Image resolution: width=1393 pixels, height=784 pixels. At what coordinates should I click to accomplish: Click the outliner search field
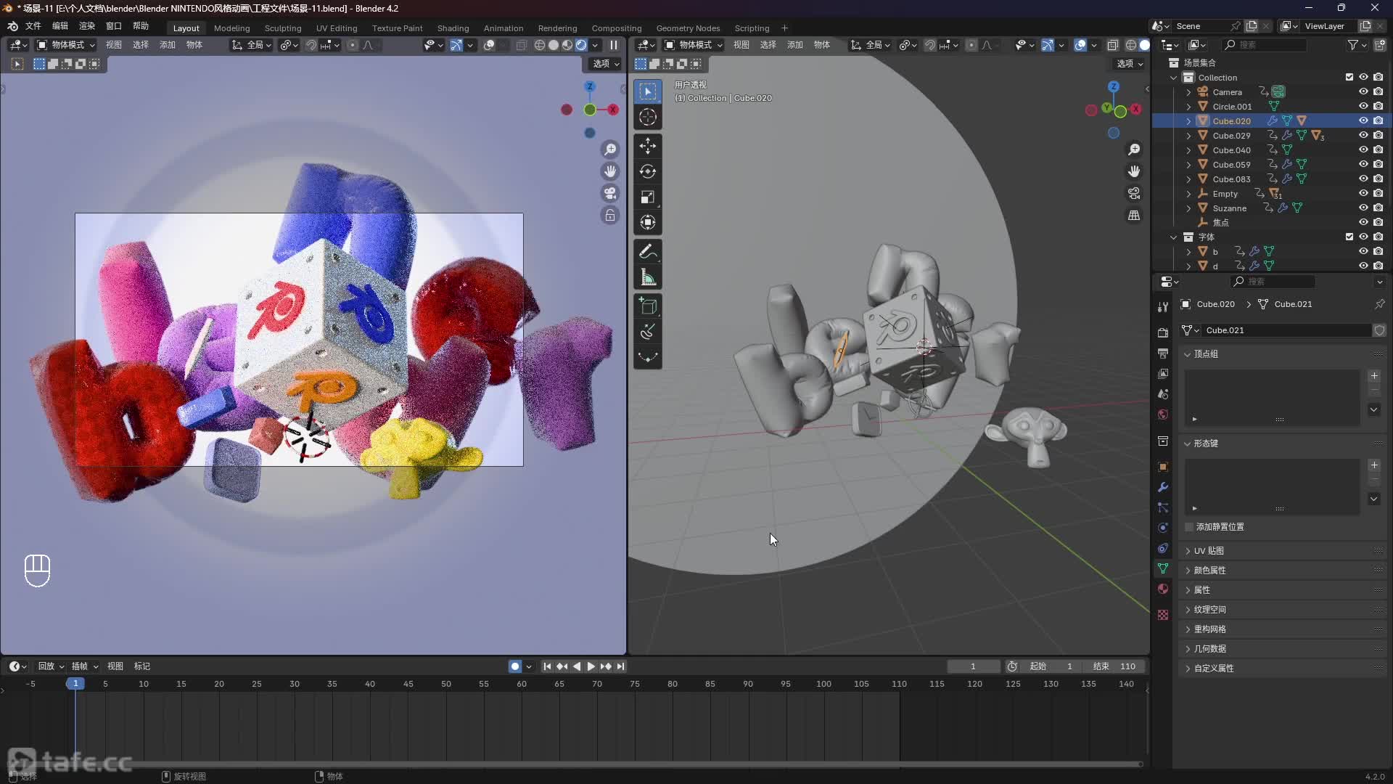tap(1265, 45)
